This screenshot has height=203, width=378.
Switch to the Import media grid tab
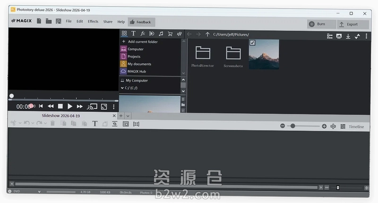(124, 33)
